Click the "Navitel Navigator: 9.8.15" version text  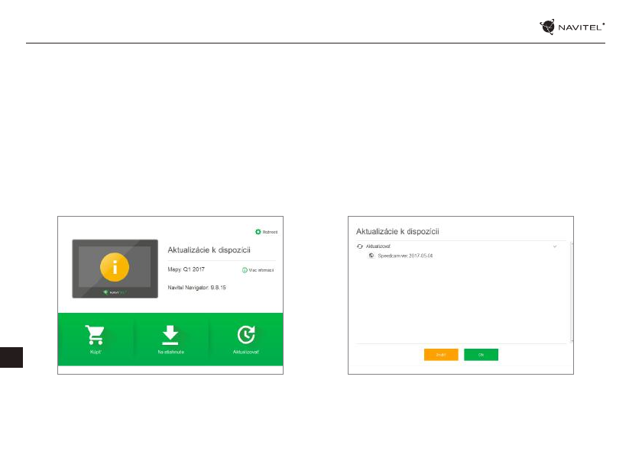point(196,287)
